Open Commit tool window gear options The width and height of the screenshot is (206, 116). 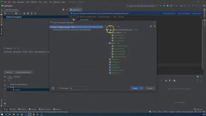pyautogui.click(x=63, y=10)
